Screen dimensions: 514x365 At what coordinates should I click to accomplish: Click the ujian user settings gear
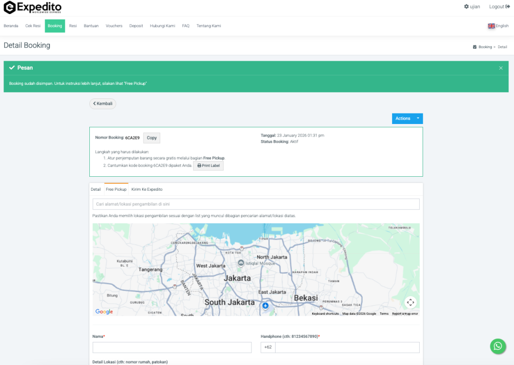tap(466, 7)
